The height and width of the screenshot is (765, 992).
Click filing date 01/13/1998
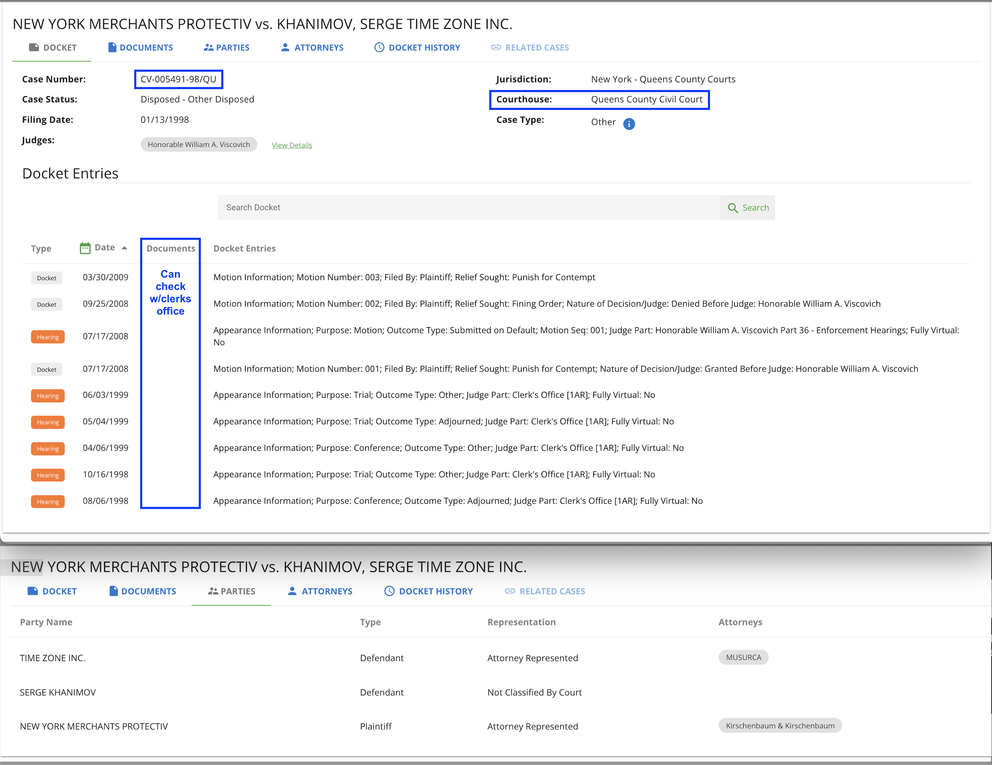tap(164, 119)
